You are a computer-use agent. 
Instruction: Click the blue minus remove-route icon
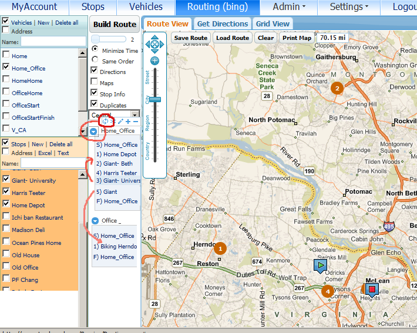(136, 122)
